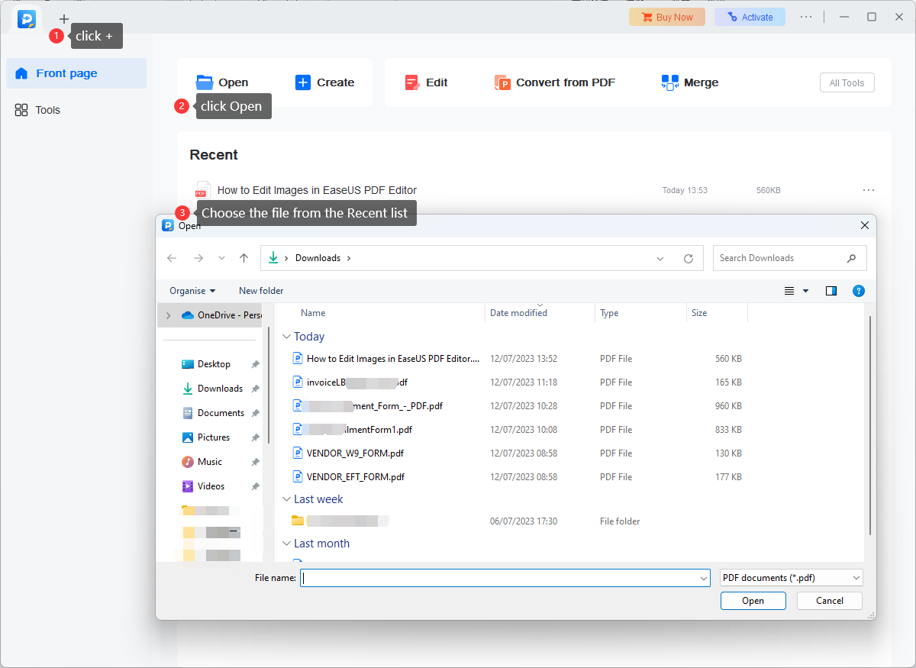Sort files by Size column
The image size is (916, 668).
point(699,313)
